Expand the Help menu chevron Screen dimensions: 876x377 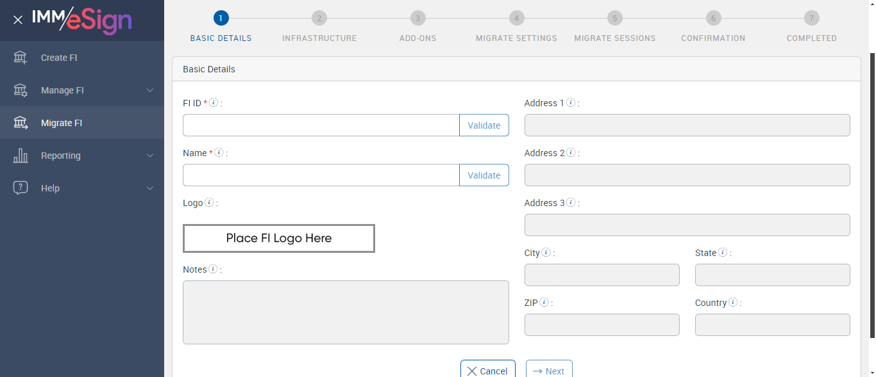point(150,188)
